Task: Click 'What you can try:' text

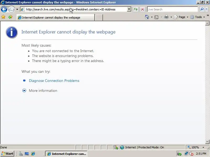Action: 36,71
